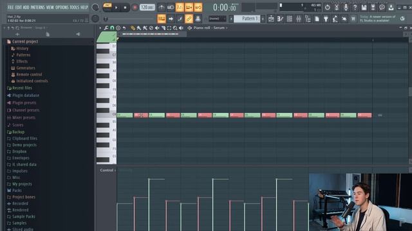The height and width of the screenshot is (231, 412).
Task: Open the content library shop cart icon
Action: (353, 19)
